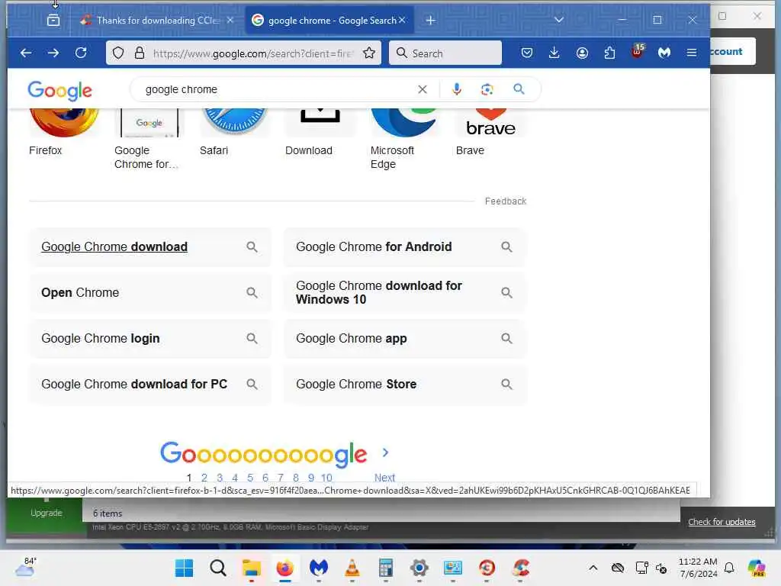Show site security padlock info
The height and width of the screenshot is (586, 781).
[140, 53]
